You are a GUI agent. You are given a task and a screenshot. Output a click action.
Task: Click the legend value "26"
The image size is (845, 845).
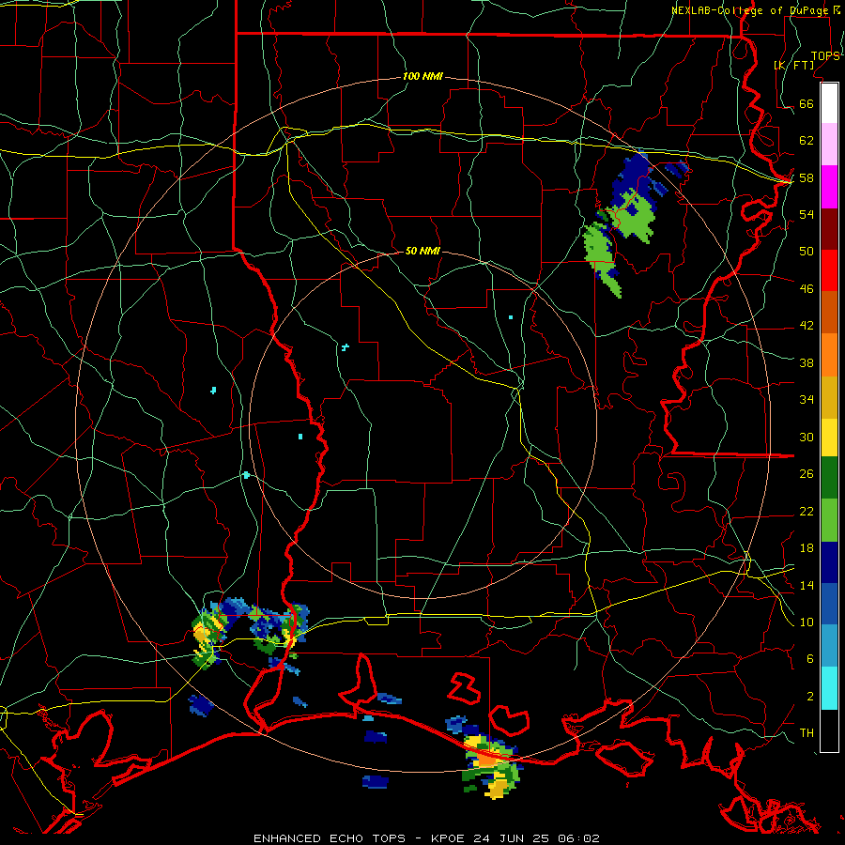[x=807, y=474]
